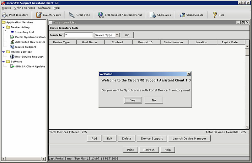Viewport: 252px width, 163px height.
Task: Click the Edit button
Action: click(x=110, y=139)
